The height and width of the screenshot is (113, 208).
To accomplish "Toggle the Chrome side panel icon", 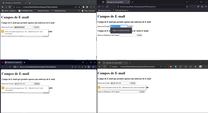I will (x=87, y=7).
